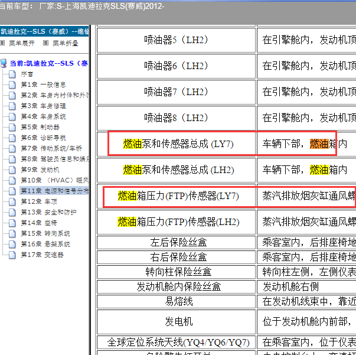Open chapter 第8章 驾驶员信息和娱乐
Screen dimensions: 356x355
(x=55, y=159)
